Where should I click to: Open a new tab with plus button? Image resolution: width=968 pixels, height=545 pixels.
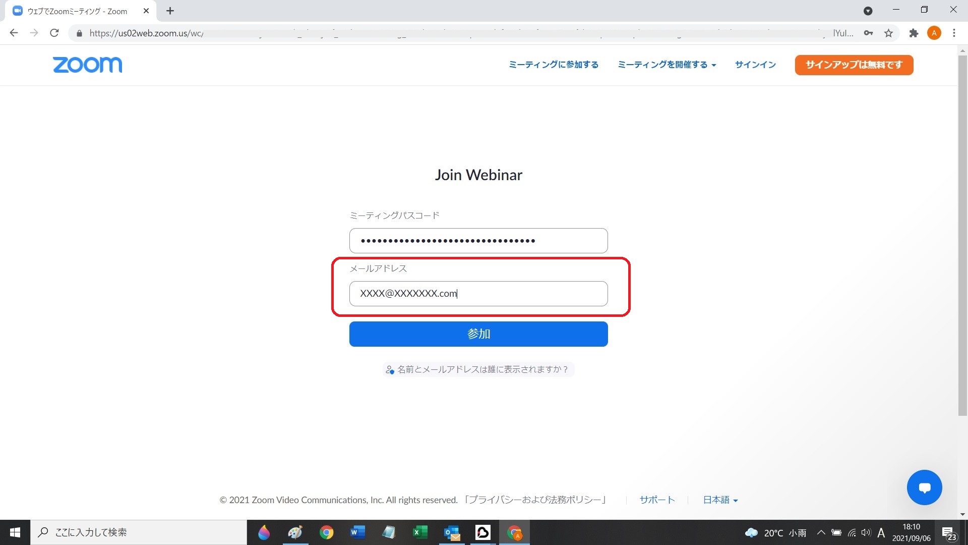(170, 11)
